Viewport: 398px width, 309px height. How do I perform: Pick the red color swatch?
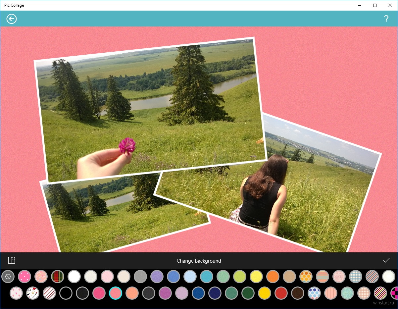[x=281, y=293]
